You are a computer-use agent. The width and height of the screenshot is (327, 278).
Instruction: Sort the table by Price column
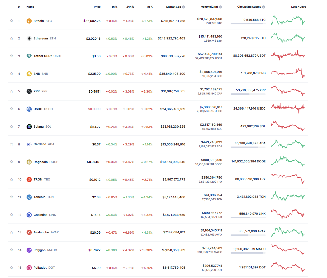coord(97,7)
